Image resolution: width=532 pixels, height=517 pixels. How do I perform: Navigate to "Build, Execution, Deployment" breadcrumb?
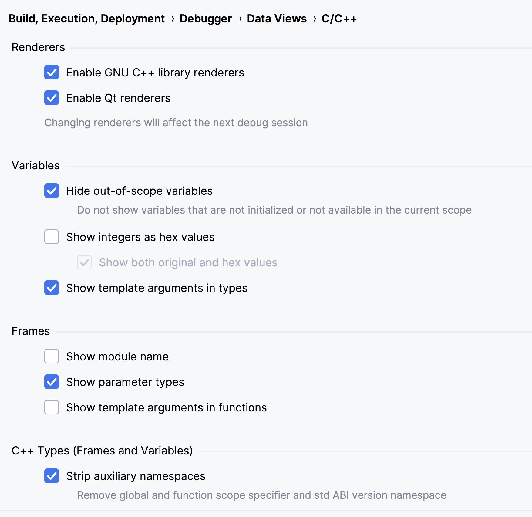(86, 19)
